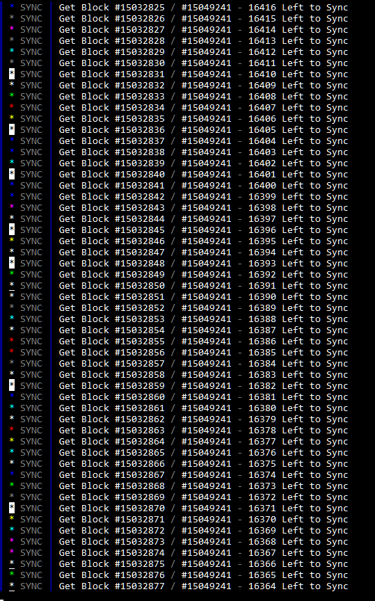Click the yellow asterisk on row #15032864
The width and height of the screenshot is (375, 601).
point(12,440)
